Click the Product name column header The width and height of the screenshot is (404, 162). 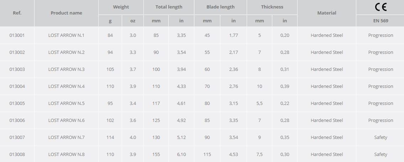coord(66,13)
